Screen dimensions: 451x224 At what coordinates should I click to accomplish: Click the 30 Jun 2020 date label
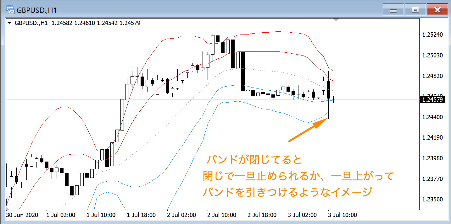[x=22, y=215]
